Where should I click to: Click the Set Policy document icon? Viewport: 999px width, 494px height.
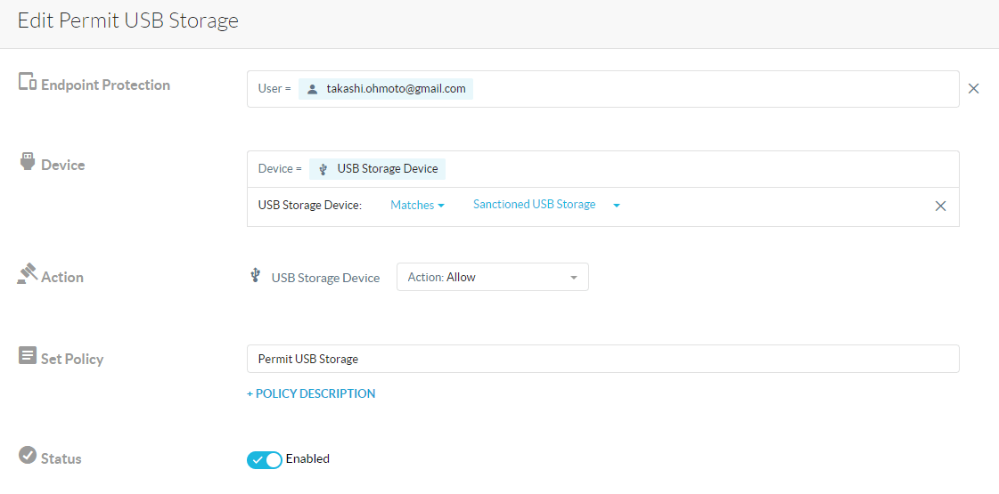tap(28, 355)
